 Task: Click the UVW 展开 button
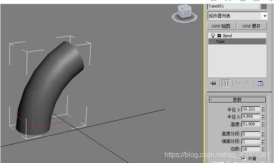251,26
